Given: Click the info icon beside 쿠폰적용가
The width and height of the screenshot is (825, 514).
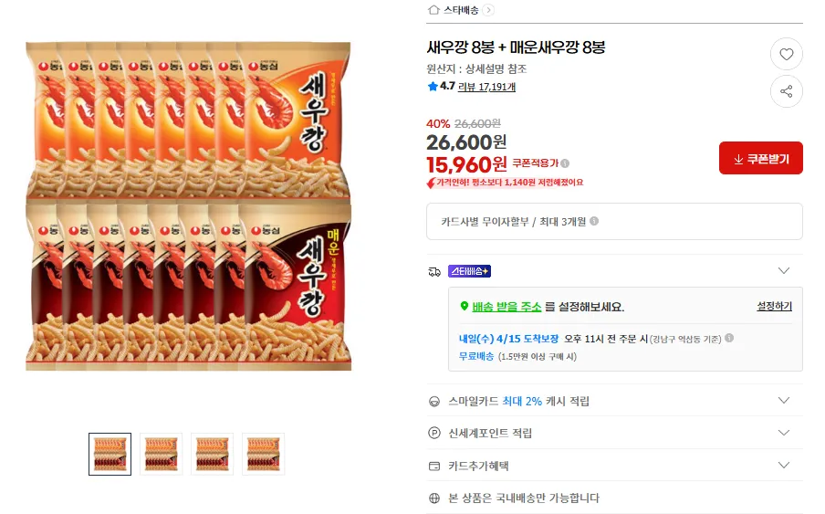Looking at the screenshot, I should click(565, 163).
